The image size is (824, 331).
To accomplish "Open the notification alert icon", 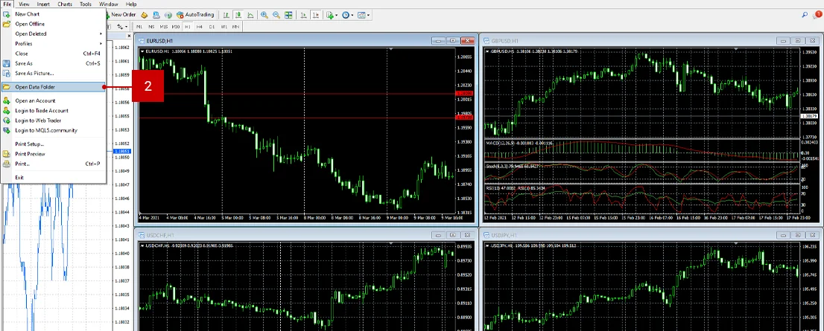I will [817, 14].
